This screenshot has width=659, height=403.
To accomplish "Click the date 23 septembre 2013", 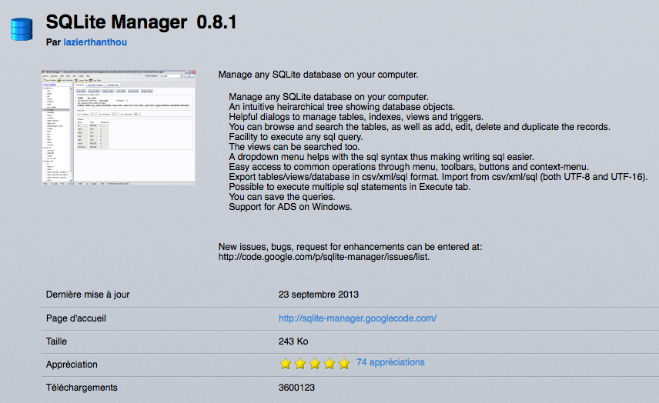I will [x=318, y=295].
